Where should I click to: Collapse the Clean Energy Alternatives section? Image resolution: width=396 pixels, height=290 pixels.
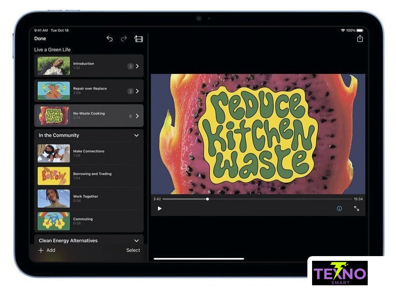pos(136,241)
